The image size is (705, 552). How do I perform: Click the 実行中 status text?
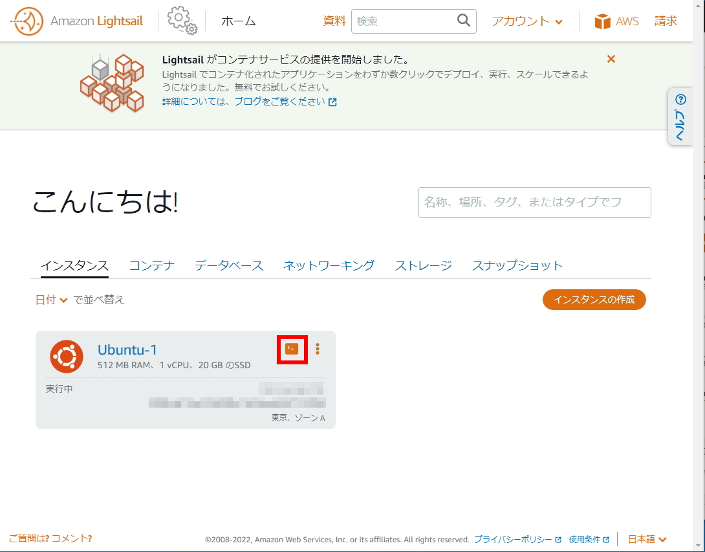[x=59, y=389]
